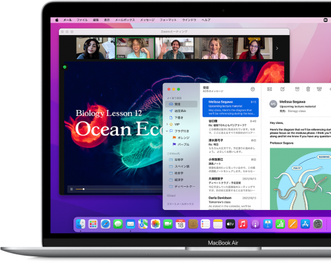This screenshot has width=331, height=263.
Task: Select the Melissa Segawa email in list
Action: tap(230, 107)
